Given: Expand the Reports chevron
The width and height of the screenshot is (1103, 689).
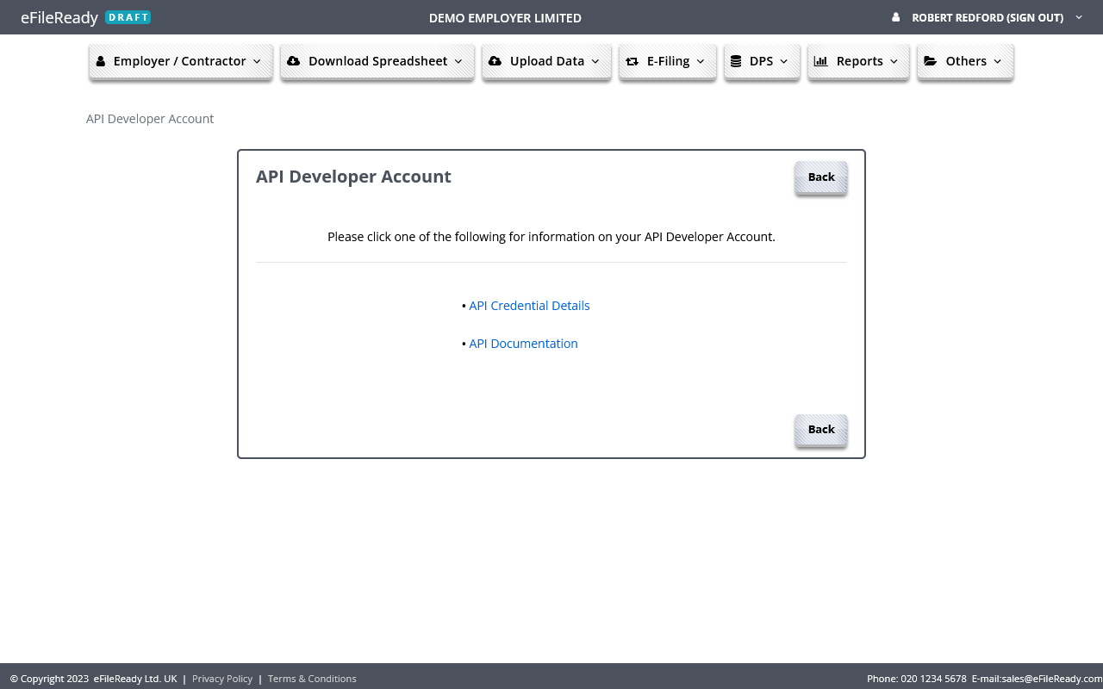Looking at the screenshot, I should pos(894,62).
